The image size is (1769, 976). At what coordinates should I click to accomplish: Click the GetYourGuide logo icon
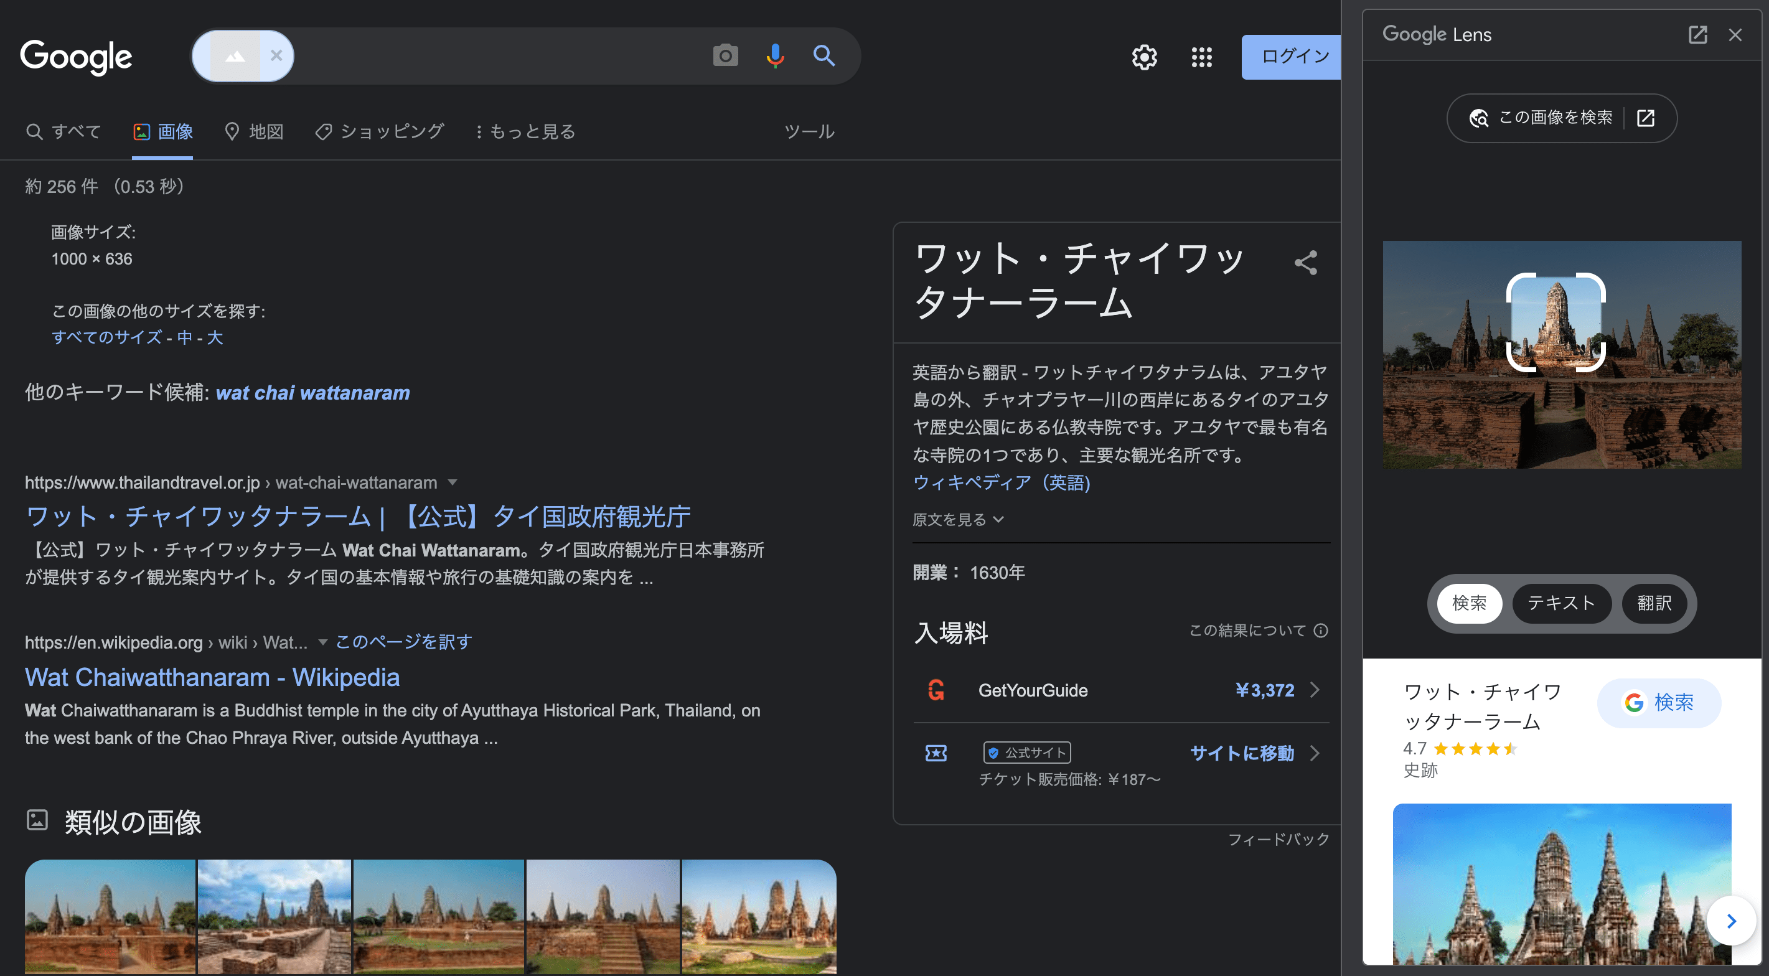[x=936, y=690]
